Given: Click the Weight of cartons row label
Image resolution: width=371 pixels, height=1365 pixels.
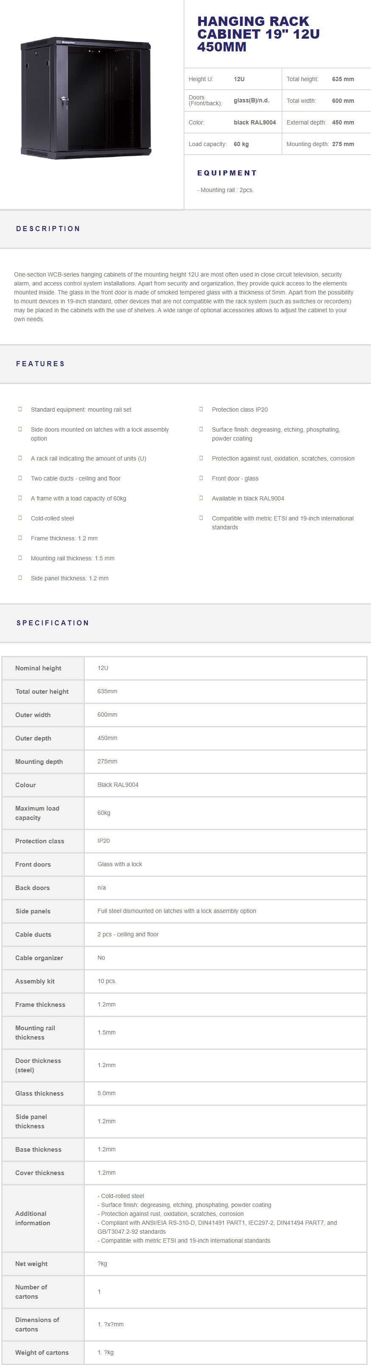Looking at the screenshot, I should (x=42, y=1352).
